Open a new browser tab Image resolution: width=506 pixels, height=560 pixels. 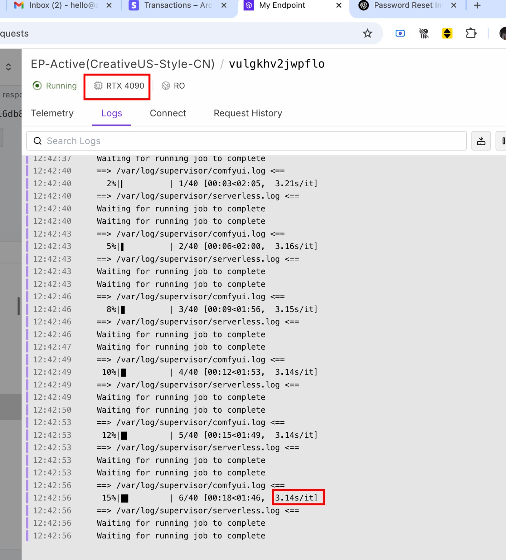(x=477, y=6)
